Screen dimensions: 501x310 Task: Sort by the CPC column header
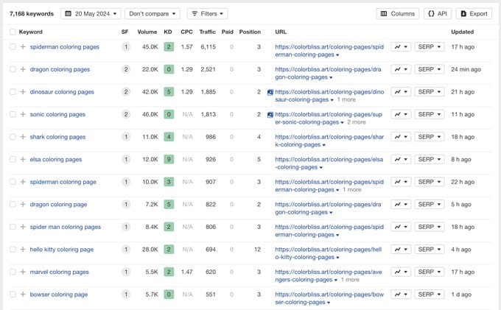point(186,32)
